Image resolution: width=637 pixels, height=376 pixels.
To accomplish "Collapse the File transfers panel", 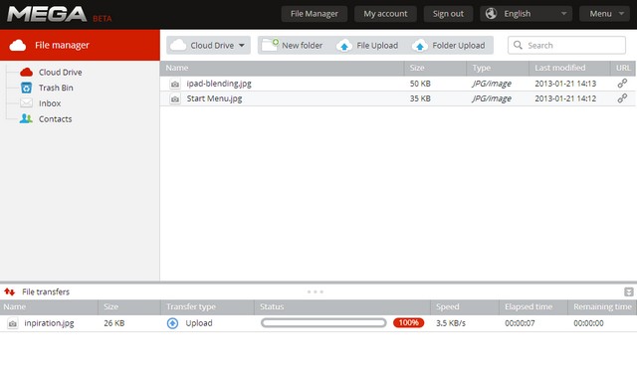I will (x=628, y=291).
